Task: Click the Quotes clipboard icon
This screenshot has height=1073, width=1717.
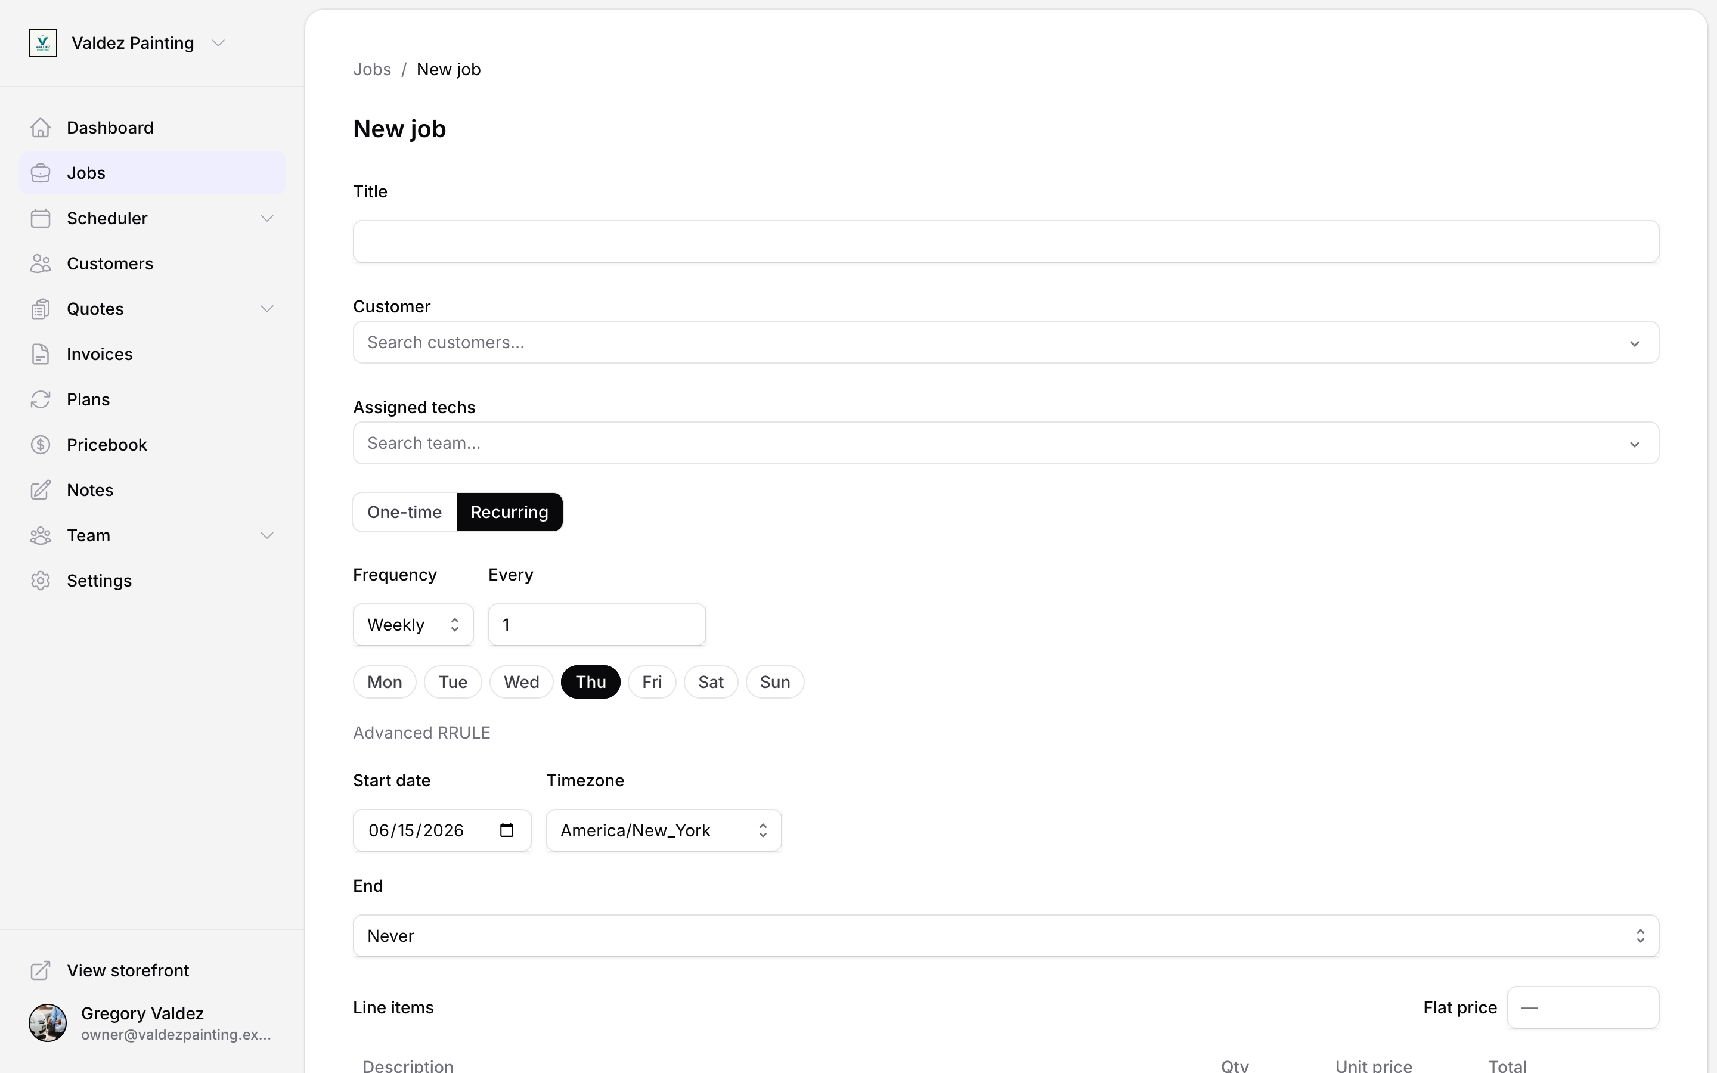Action: (41, 309)
